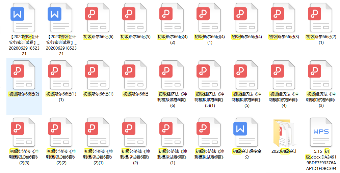The width and height of the screenshot is (340, 173).
Task: Click the file name 初级会计想多拿分
Action: click(247, 154)
